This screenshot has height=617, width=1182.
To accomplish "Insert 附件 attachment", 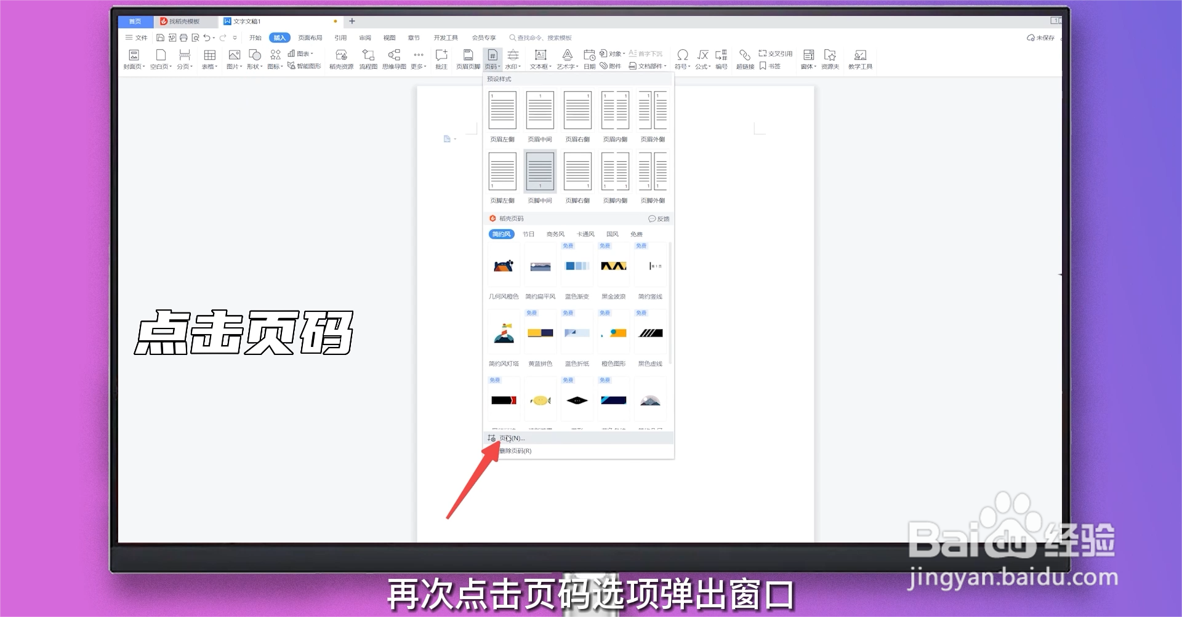I will [611, 66].
